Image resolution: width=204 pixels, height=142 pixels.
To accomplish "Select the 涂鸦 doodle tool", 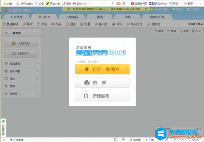I will 117,24.
